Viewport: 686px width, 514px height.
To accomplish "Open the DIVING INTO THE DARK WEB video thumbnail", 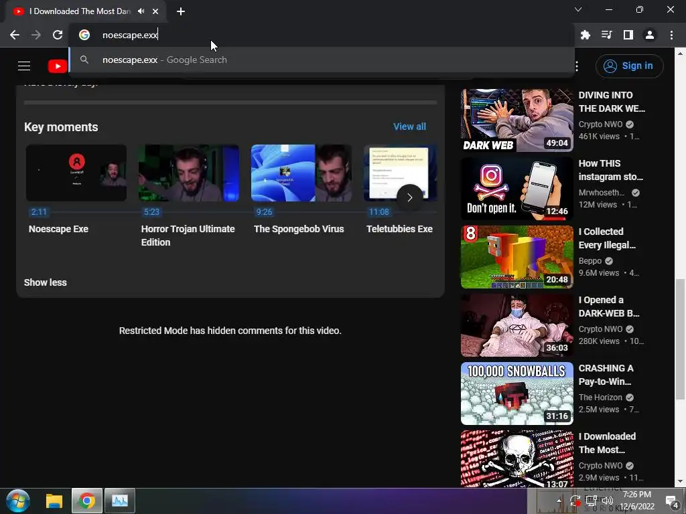I will [x=517, y=120].
